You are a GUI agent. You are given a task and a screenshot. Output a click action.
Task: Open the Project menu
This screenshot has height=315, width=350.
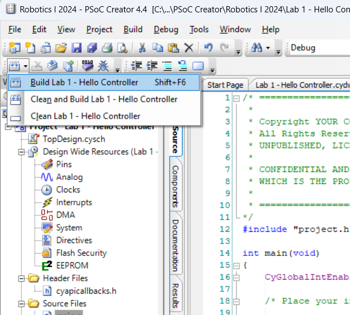tap(99, 29)
